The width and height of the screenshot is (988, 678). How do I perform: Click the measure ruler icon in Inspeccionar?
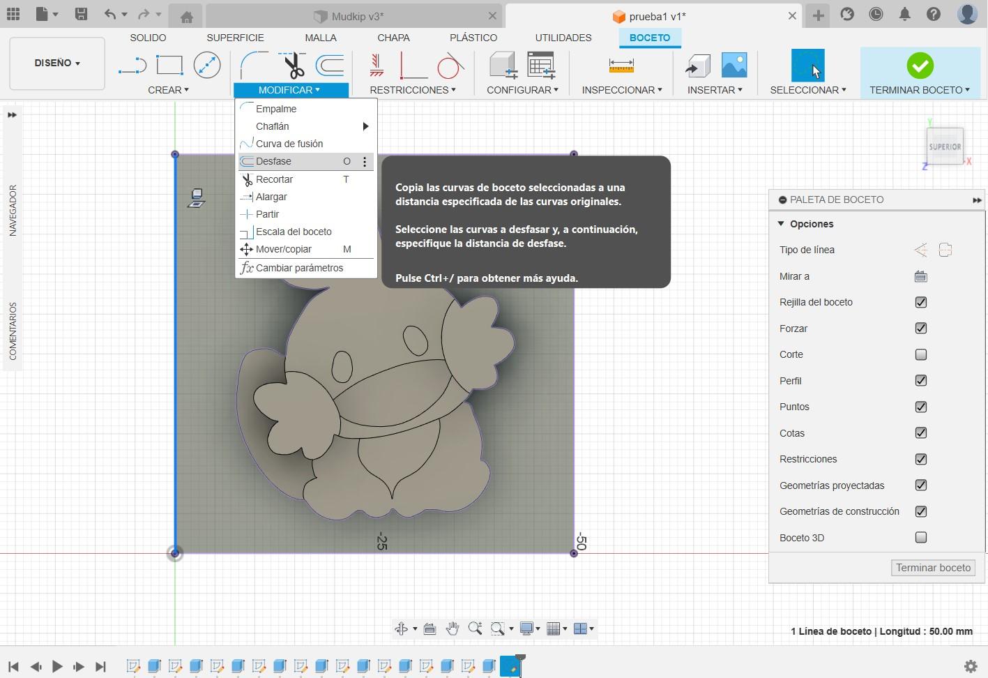(x=621, y=66)
